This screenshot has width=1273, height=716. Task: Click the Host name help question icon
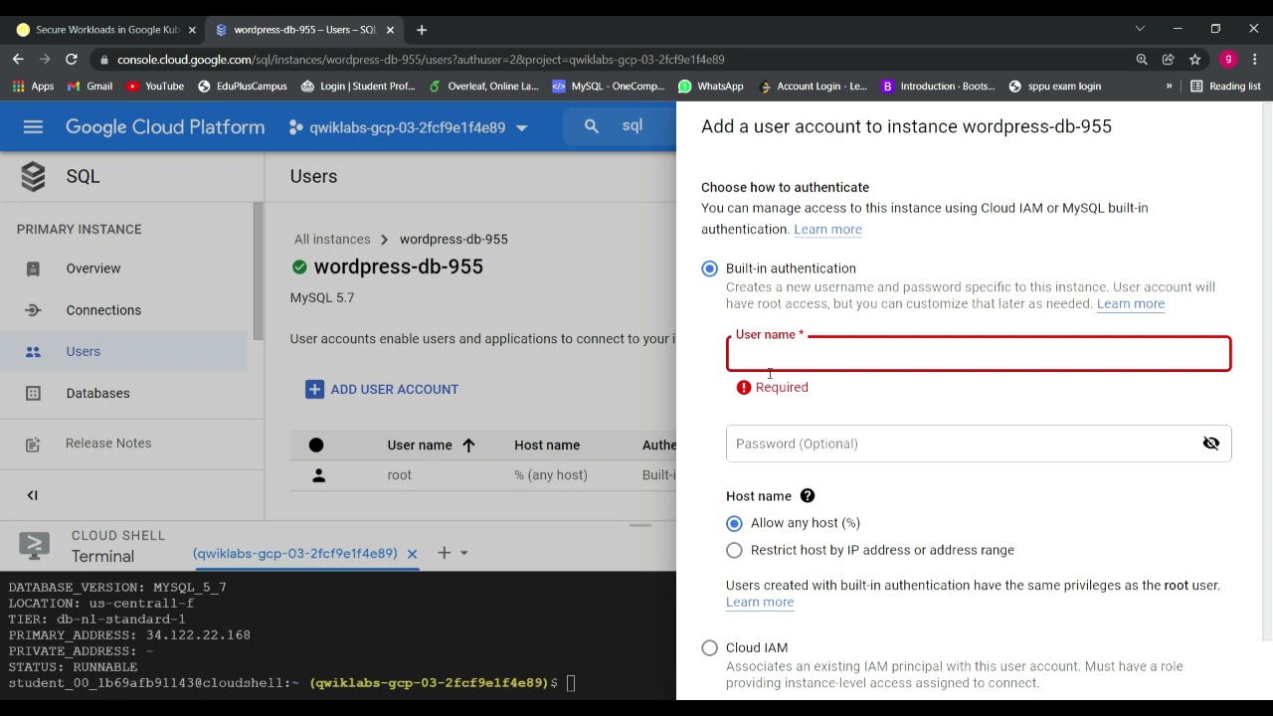click(x=808, y=495)
